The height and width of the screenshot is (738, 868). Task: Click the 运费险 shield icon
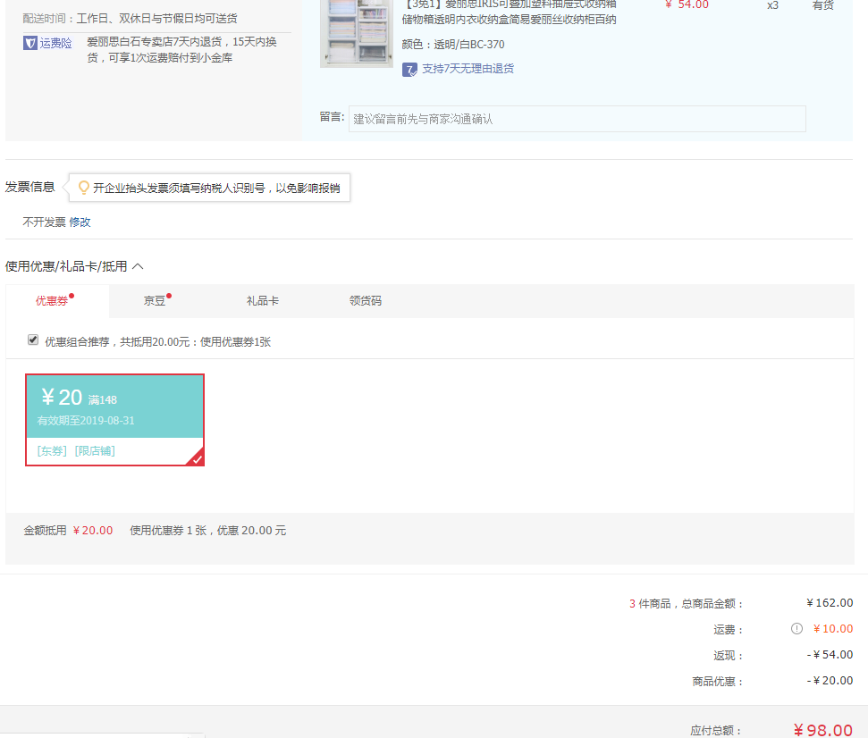pos(29,43)
